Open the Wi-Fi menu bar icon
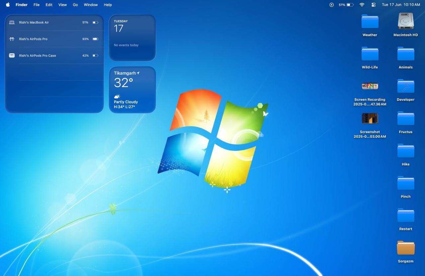 362,5
